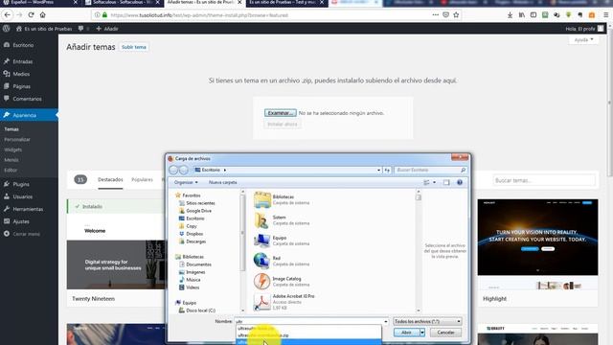Viewport: 613px width, 345px height.
Task: Select Música under Bibliotecas
Action: pyautogui.click(x=193, y=280)
